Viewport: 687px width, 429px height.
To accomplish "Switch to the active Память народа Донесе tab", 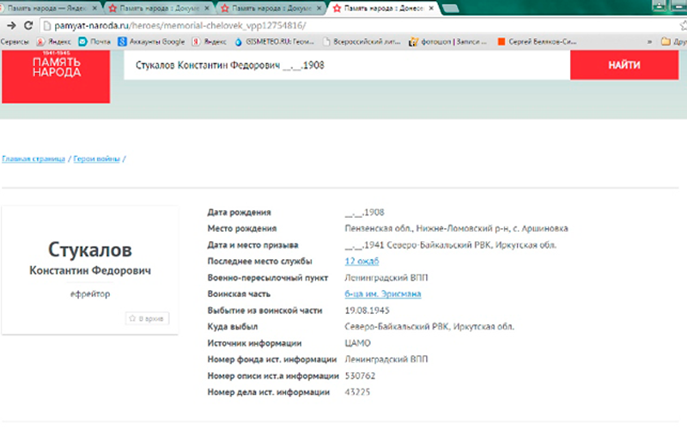I will 383,9.
